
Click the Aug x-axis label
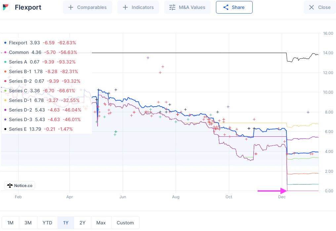[176, 197]
